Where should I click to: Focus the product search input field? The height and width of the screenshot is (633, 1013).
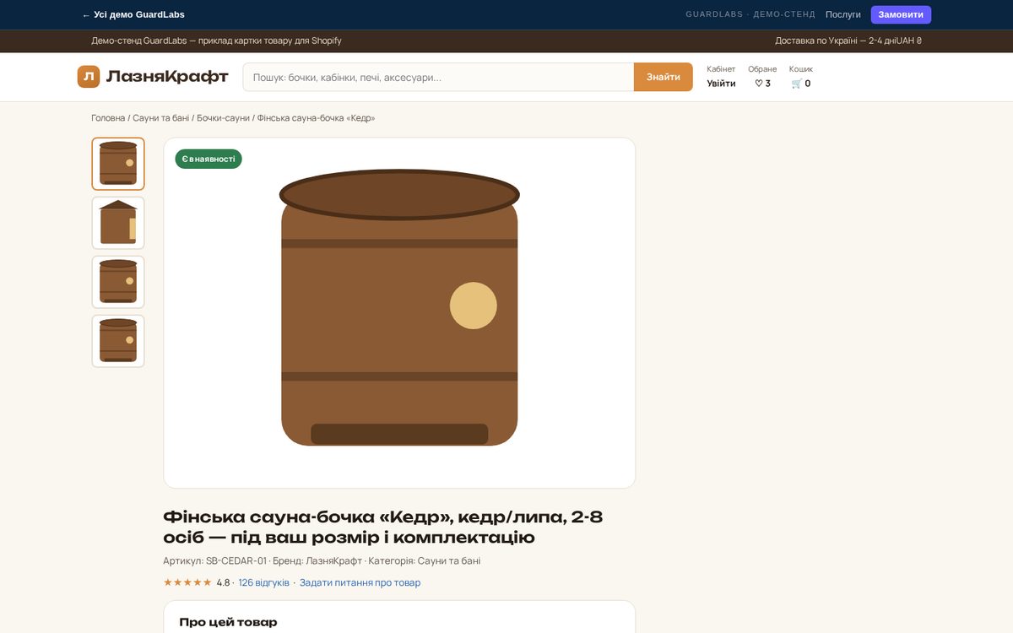click(438, 77)
